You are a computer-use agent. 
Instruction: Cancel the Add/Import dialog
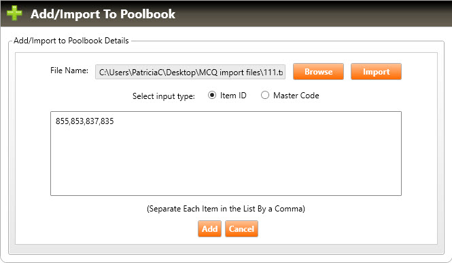coord(241,229)
